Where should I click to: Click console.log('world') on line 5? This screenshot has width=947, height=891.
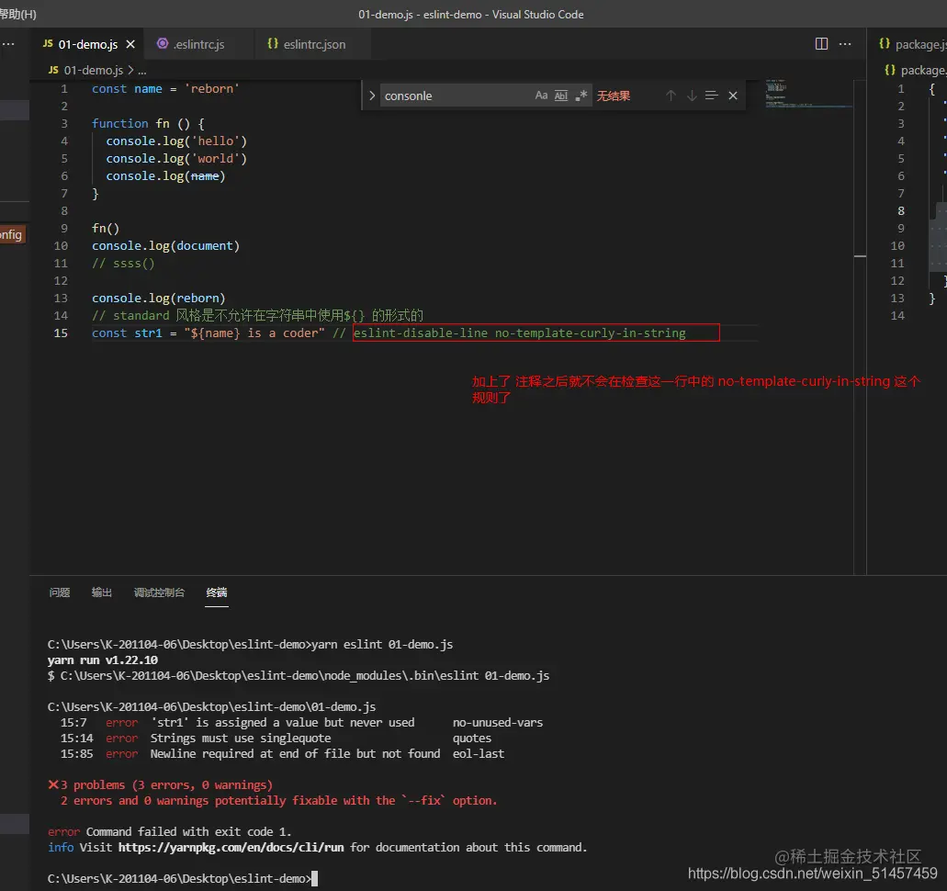(x=176, y=158)
